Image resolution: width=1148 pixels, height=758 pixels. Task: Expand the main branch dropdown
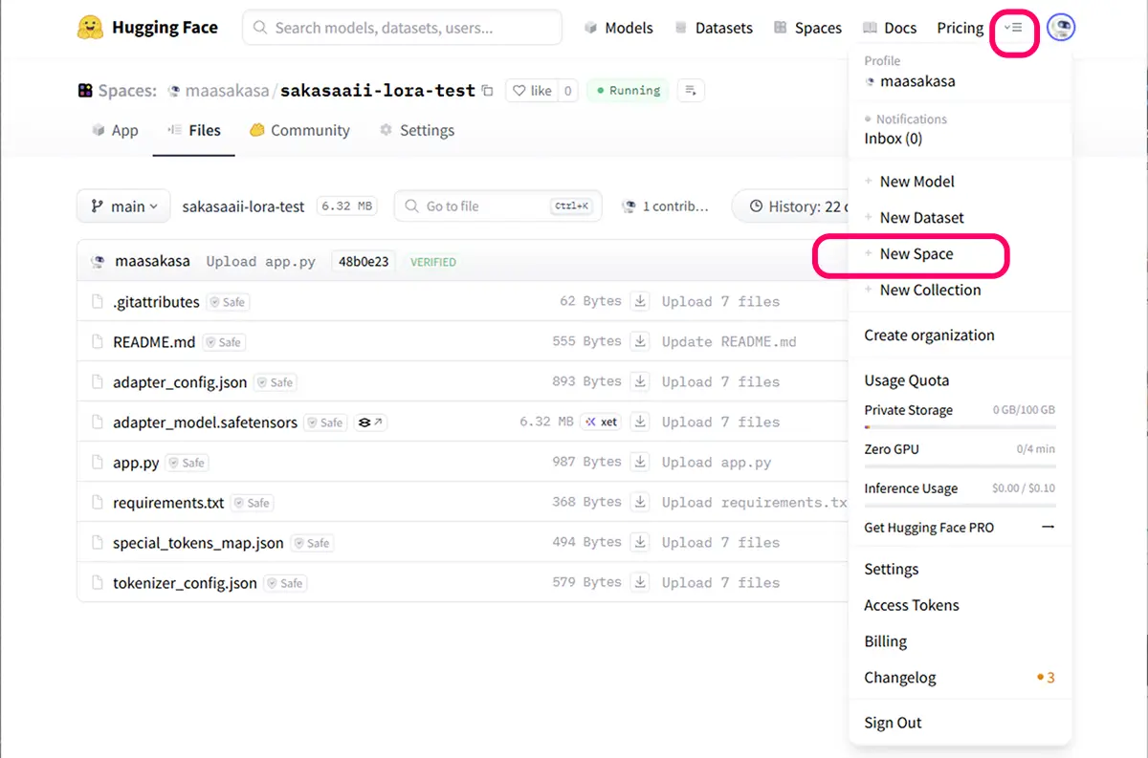tap(123, 206)
